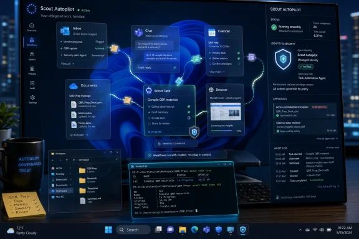Screen dimensions: 359x239
Task: Open the Browser card page thumbnail
Action: click(x=226, y=111)
